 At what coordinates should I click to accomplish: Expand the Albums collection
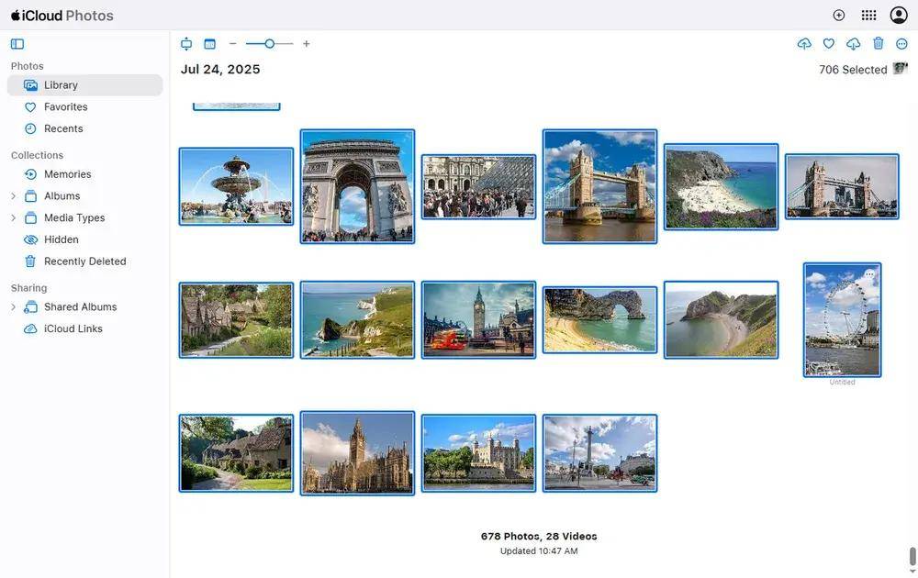click(x=13, y=196)
